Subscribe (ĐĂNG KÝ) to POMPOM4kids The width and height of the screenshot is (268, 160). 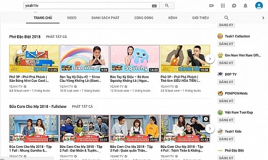coord(226,101)
